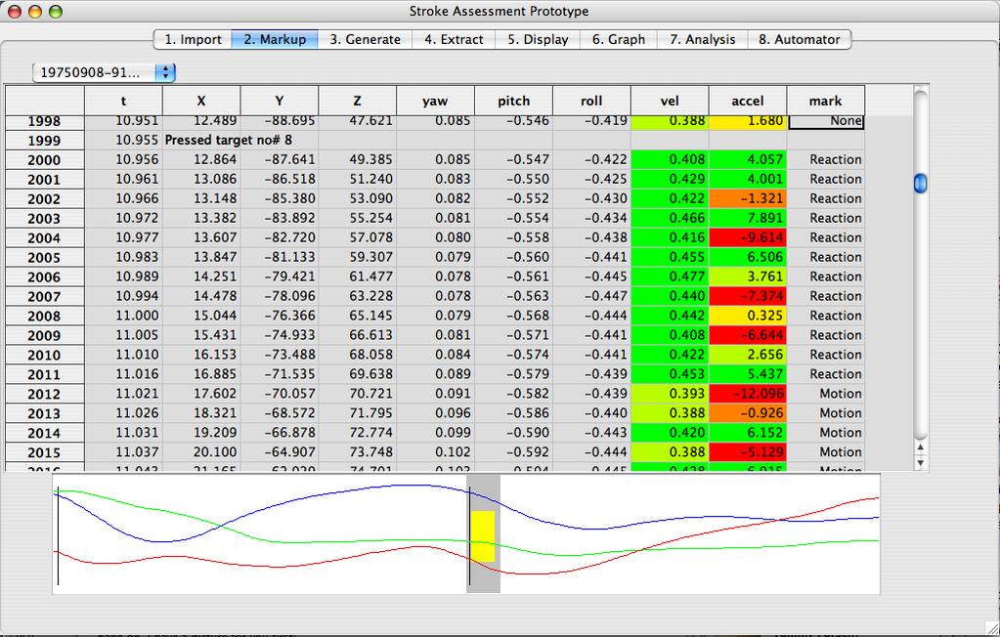
Task: Select row header 2015
Action: coord(45,452)
